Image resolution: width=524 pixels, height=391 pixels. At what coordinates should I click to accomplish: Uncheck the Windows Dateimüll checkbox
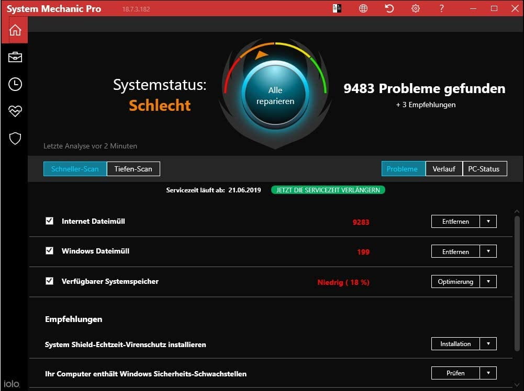[49, 251]
